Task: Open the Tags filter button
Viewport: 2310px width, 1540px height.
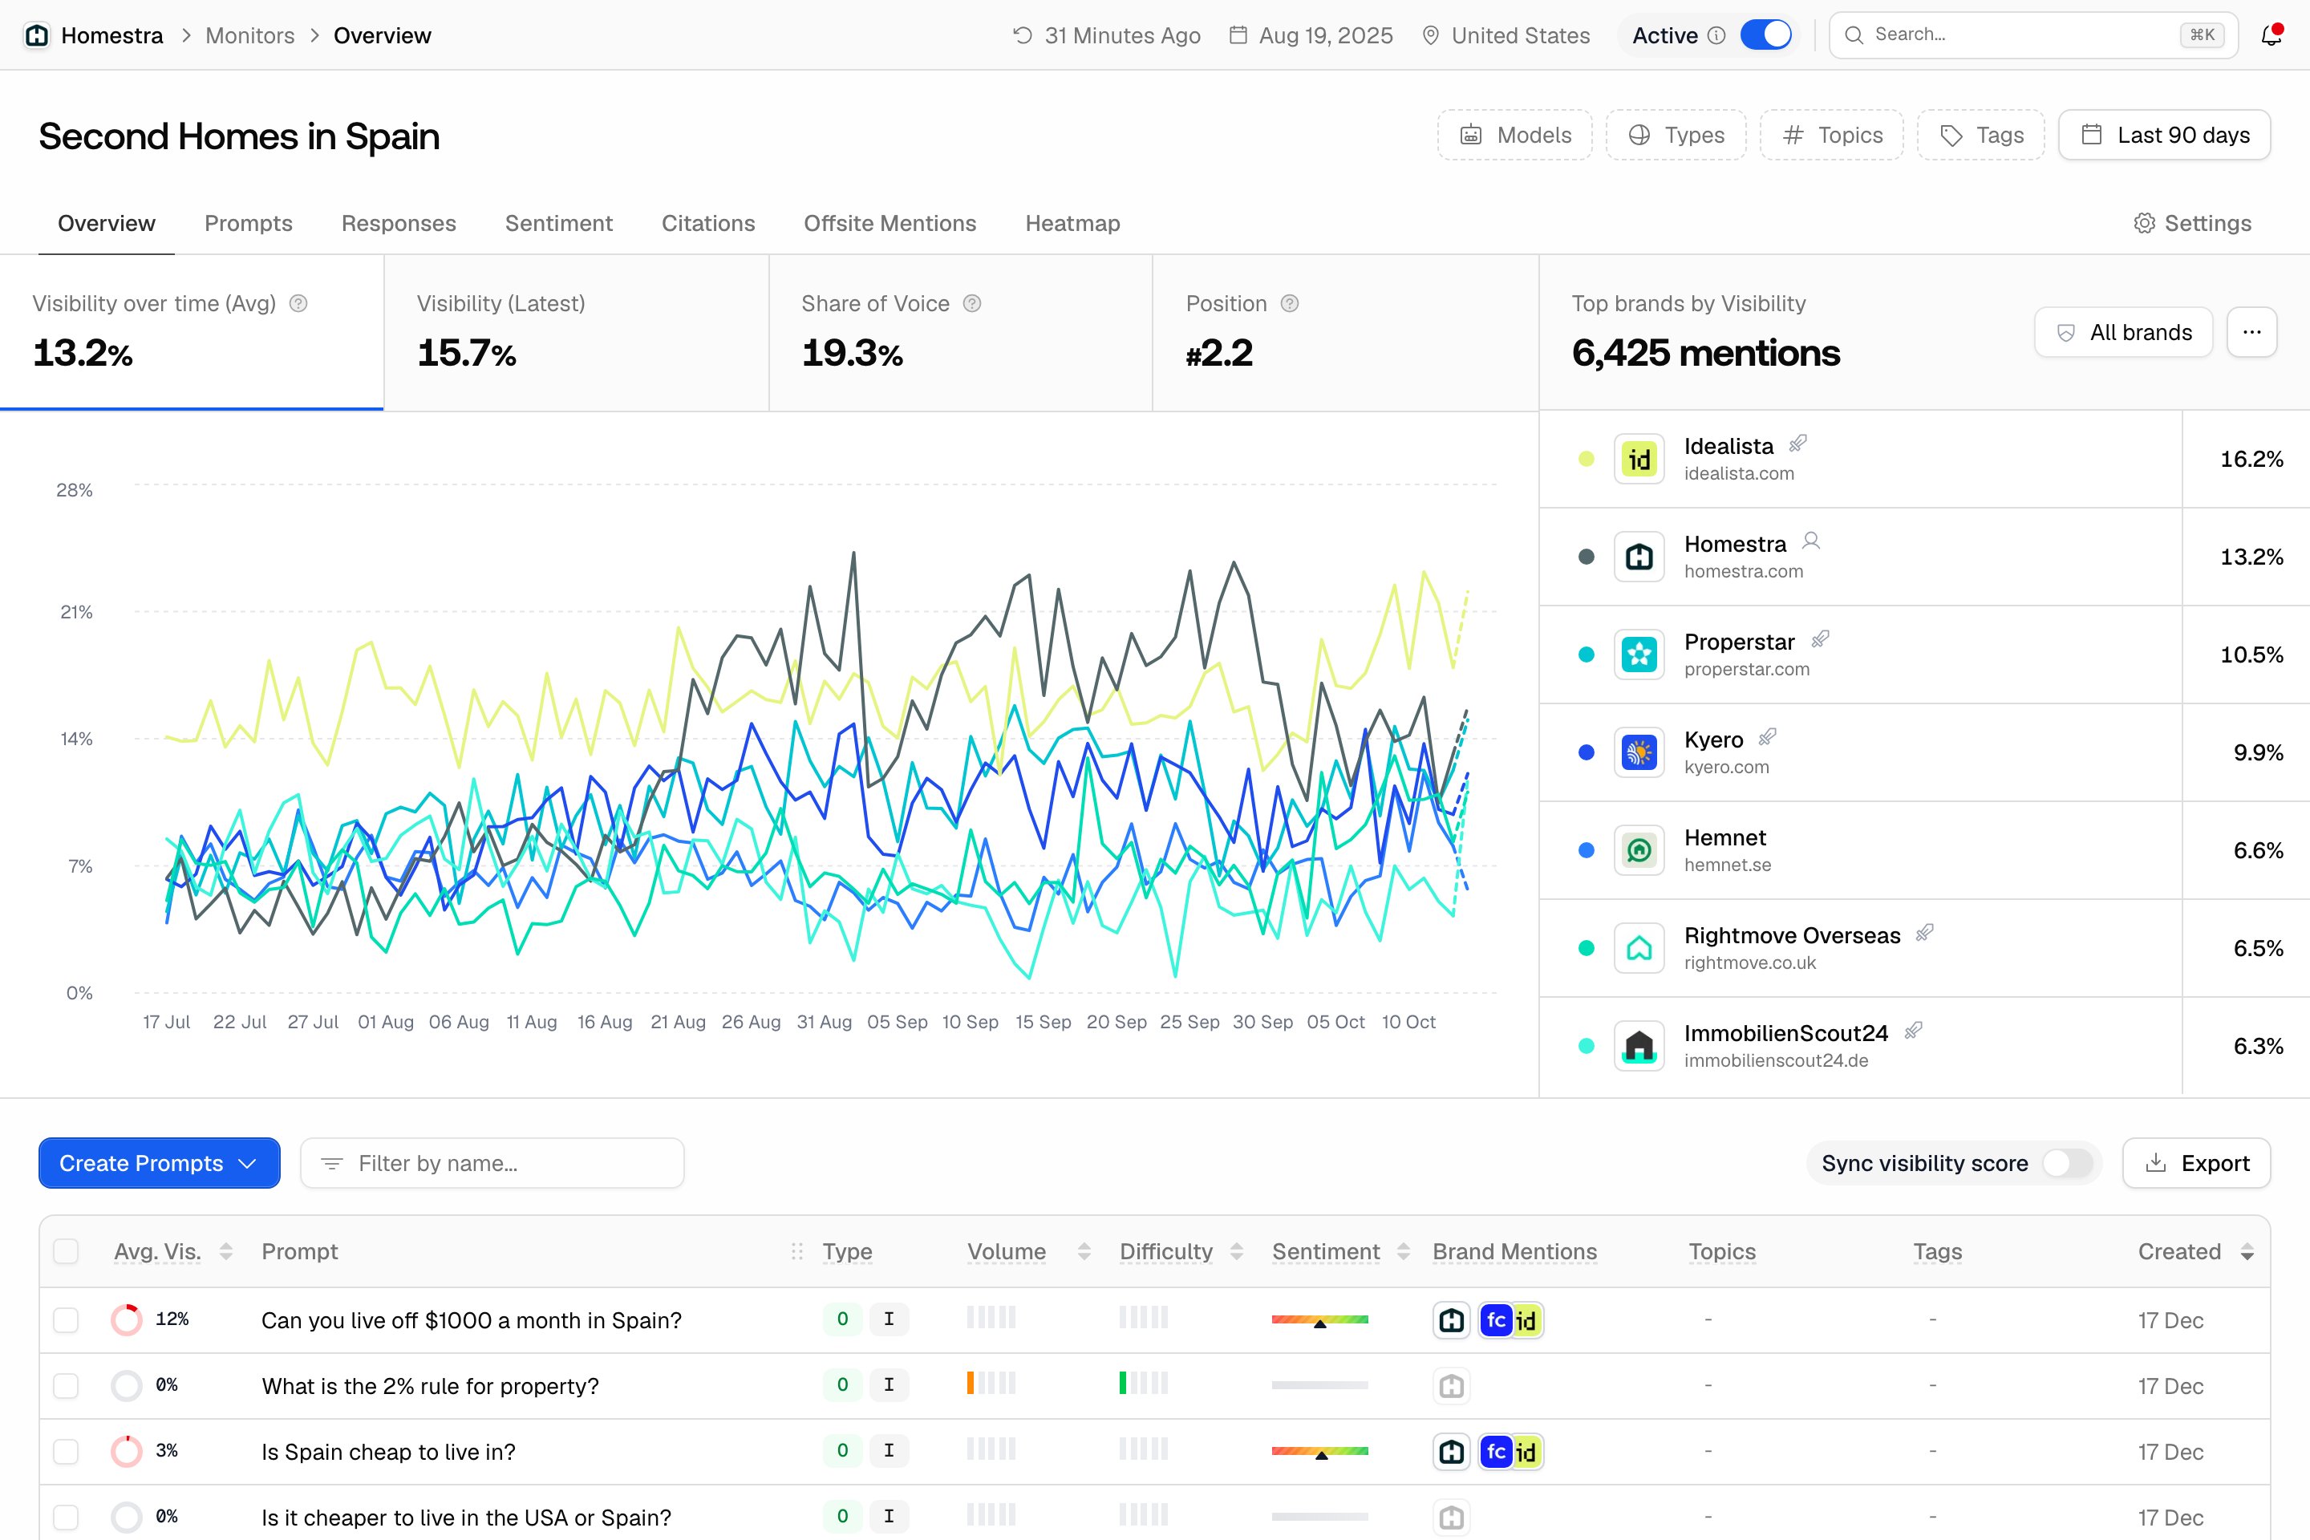Action: pos(1981,135)
